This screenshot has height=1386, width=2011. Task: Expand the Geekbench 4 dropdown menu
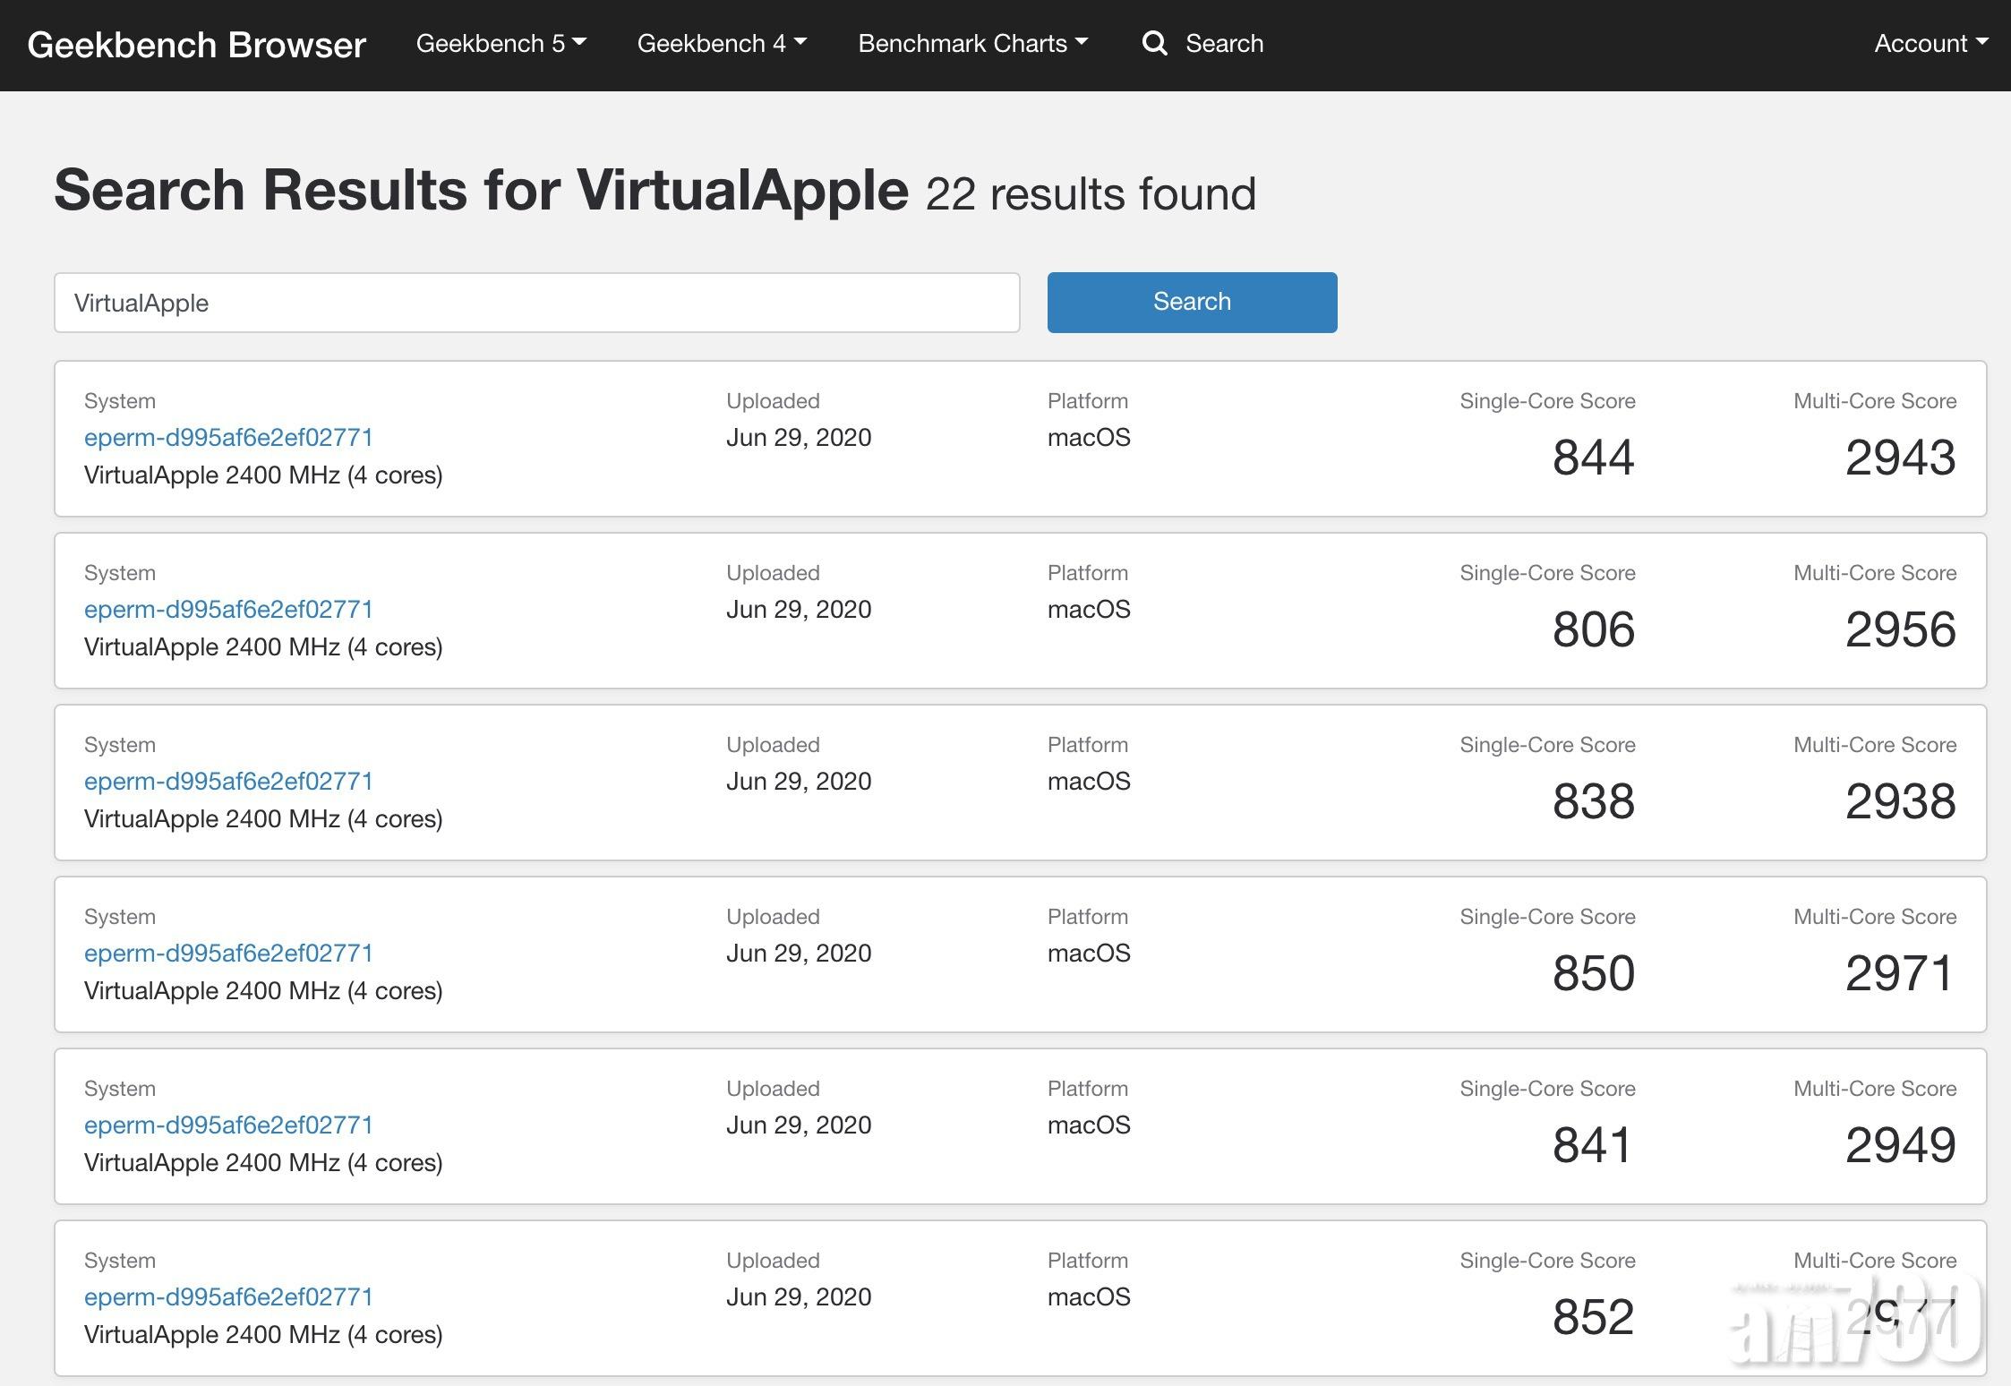coord(722,43)
